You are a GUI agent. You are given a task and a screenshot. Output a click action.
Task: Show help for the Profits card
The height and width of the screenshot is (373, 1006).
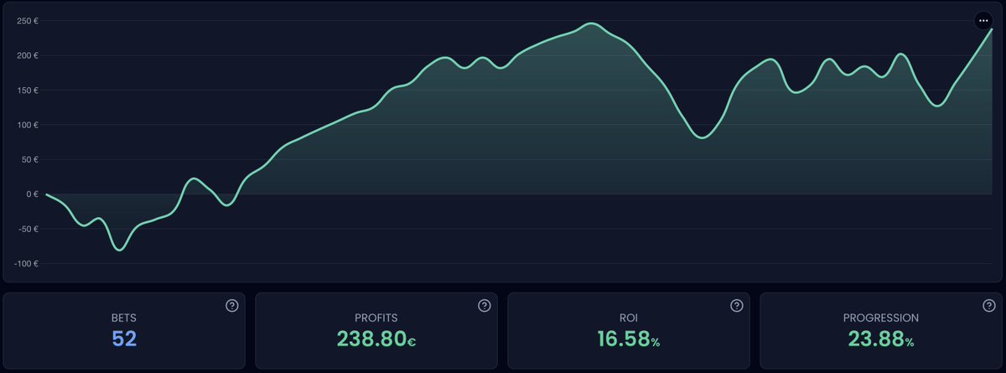484,306
